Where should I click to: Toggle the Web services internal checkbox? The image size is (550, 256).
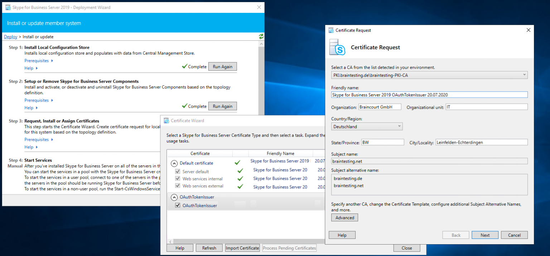(178, 179)
